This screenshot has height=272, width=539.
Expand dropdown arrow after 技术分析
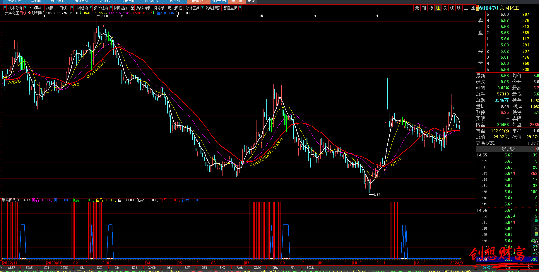(x=25, y=8)
